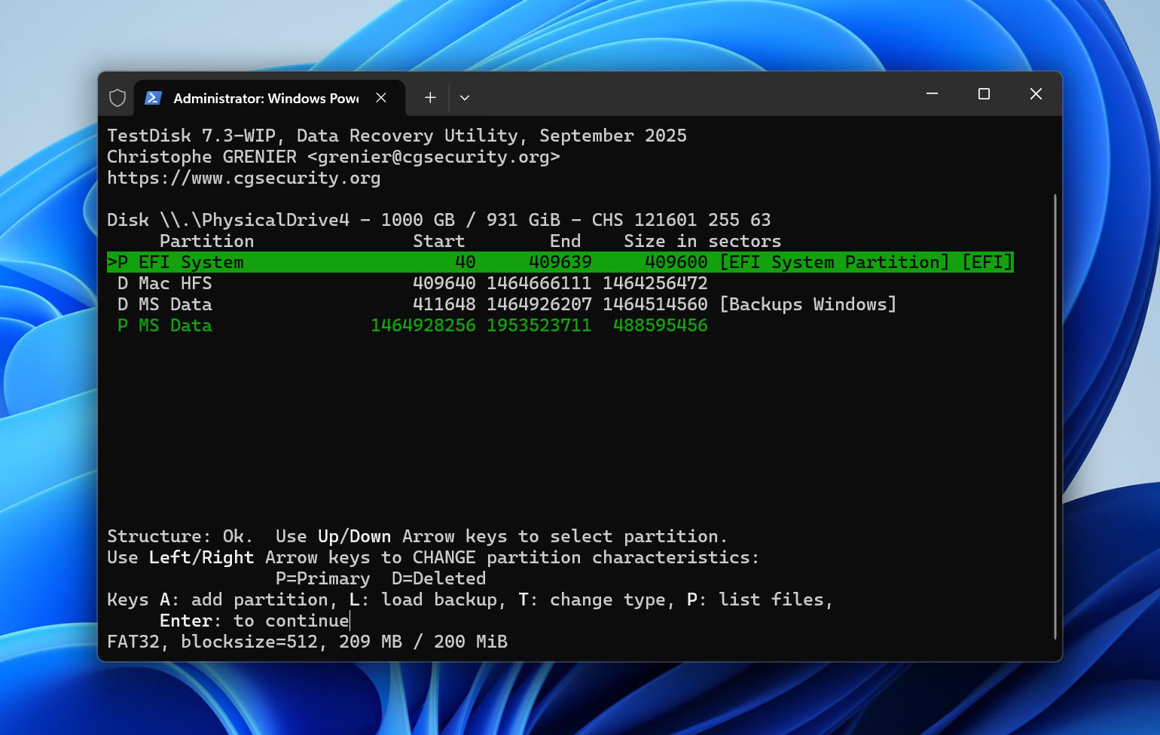Open the new tab profile dropdown
The image size is (1160, 735).
point(465,98)
